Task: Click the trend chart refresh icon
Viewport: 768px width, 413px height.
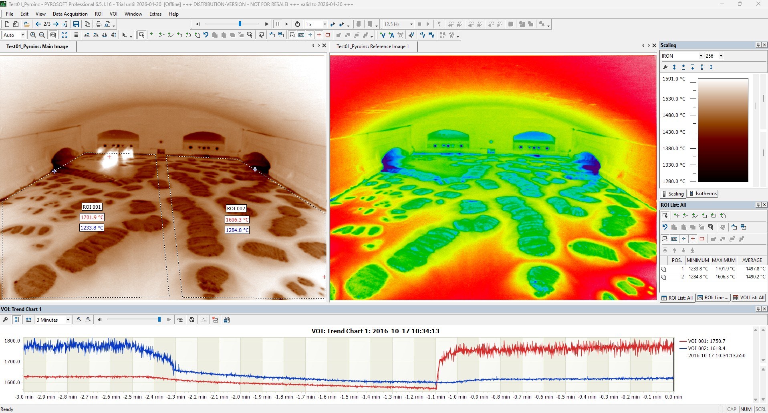Action: tap(192, 320)
